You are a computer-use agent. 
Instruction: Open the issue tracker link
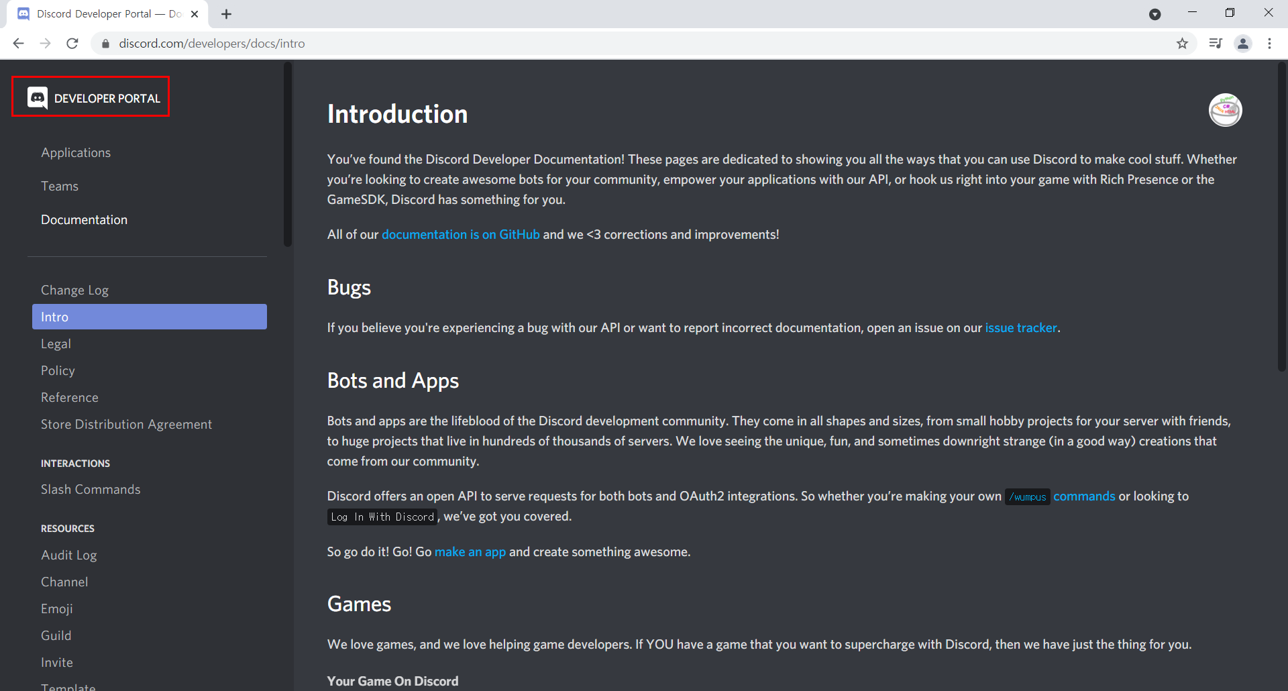coord(1021,328)
